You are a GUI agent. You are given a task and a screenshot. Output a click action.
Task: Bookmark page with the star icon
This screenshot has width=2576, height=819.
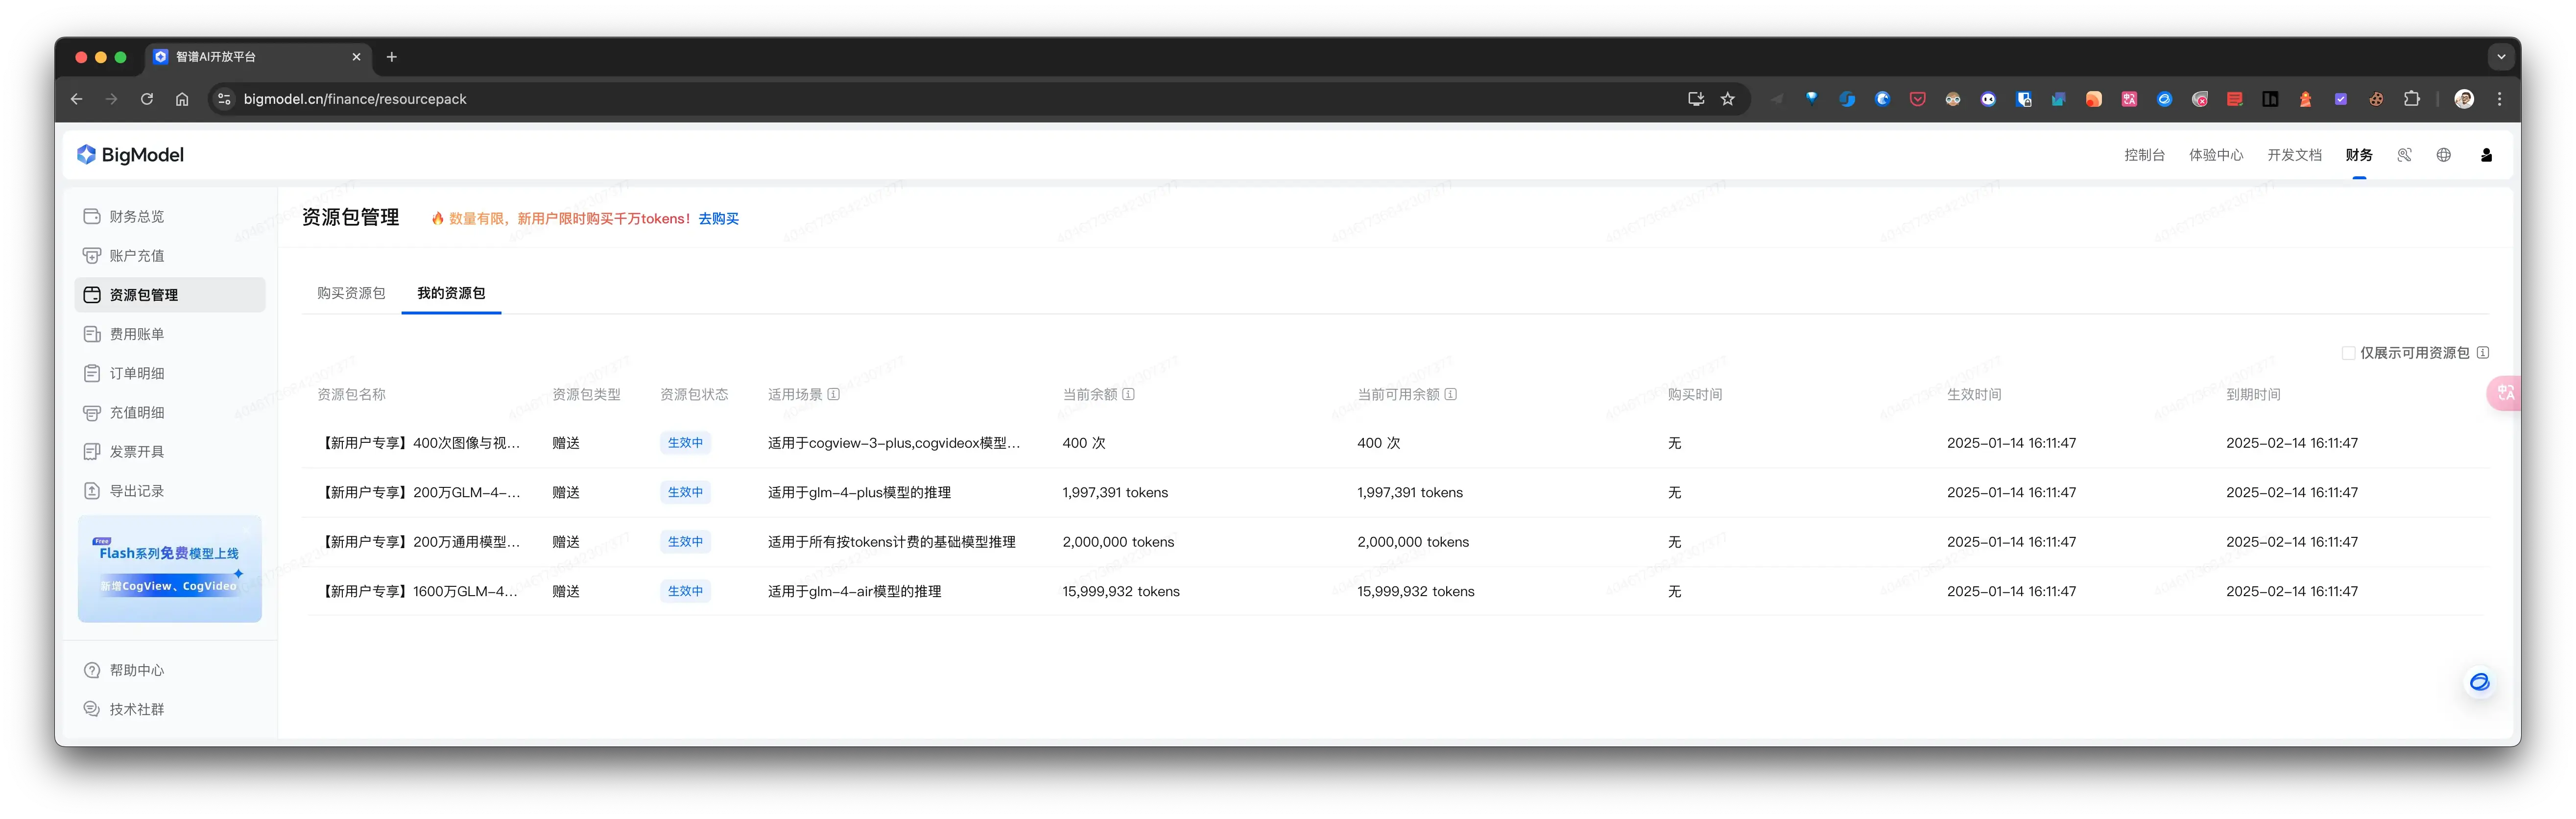(x=1727, y=99)
